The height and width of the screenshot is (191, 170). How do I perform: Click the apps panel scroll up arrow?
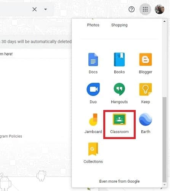pos(164,21)
